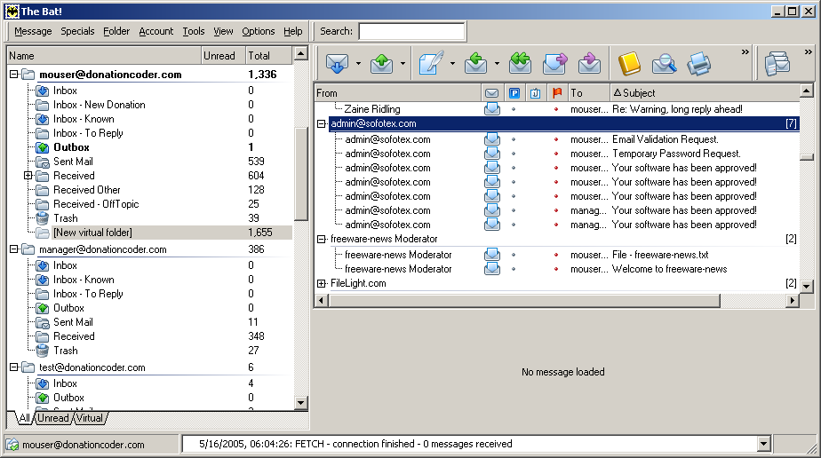Open dropdown arrow next to Reply icon
821x458 pixels.
pos(498,64)
